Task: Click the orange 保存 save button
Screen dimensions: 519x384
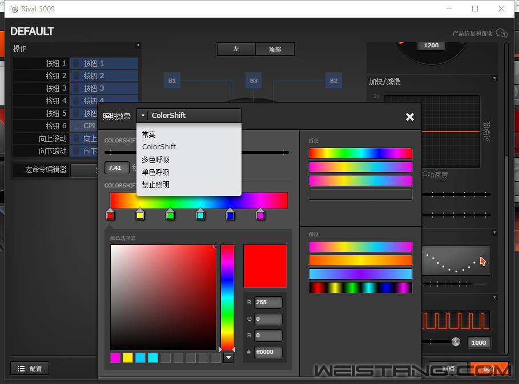Action: (489, 369)
